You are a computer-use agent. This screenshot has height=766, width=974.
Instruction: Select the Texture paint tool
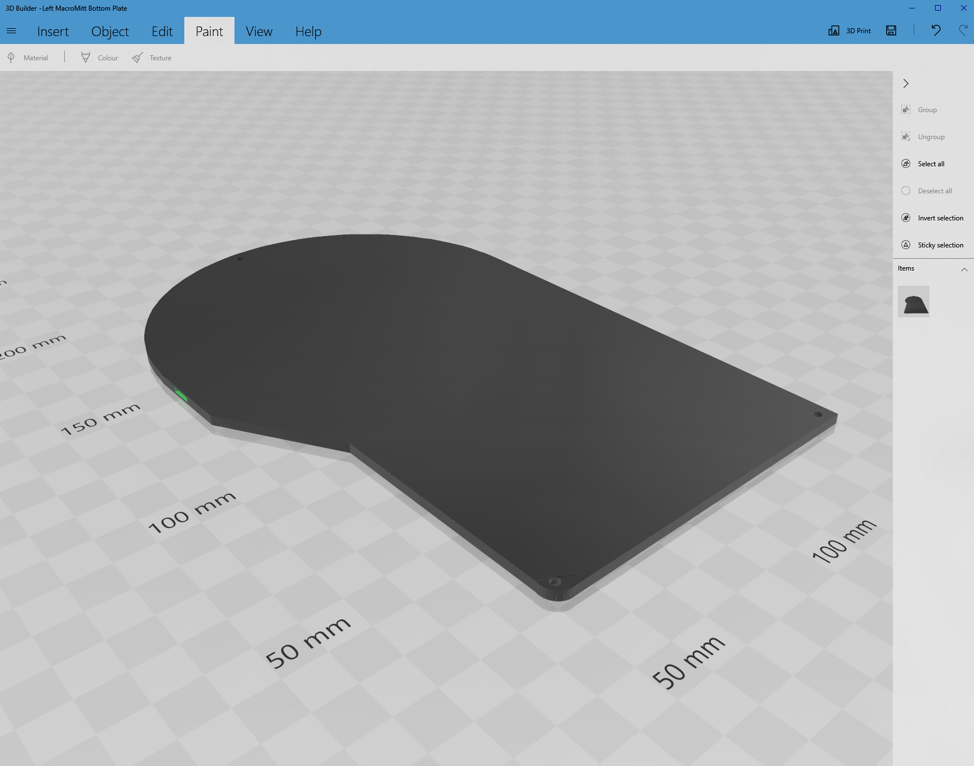(x=152, y=57)
